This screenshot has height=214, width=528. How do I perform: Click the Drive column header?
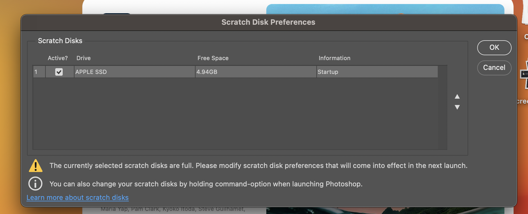(x=83, y=58)
